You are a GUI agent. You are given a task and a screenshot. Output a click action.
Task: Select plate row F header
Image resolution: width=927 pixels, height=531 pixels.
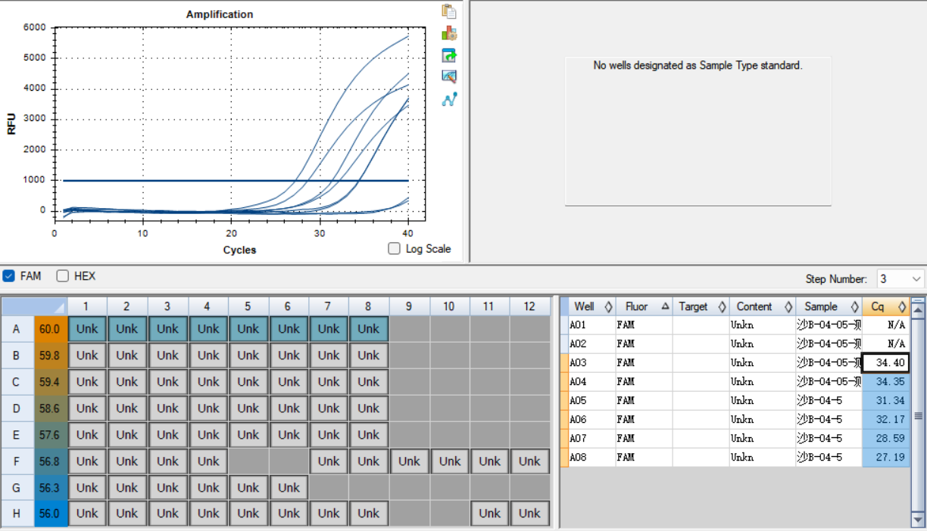pyautogui.click(x=17, y=461)
